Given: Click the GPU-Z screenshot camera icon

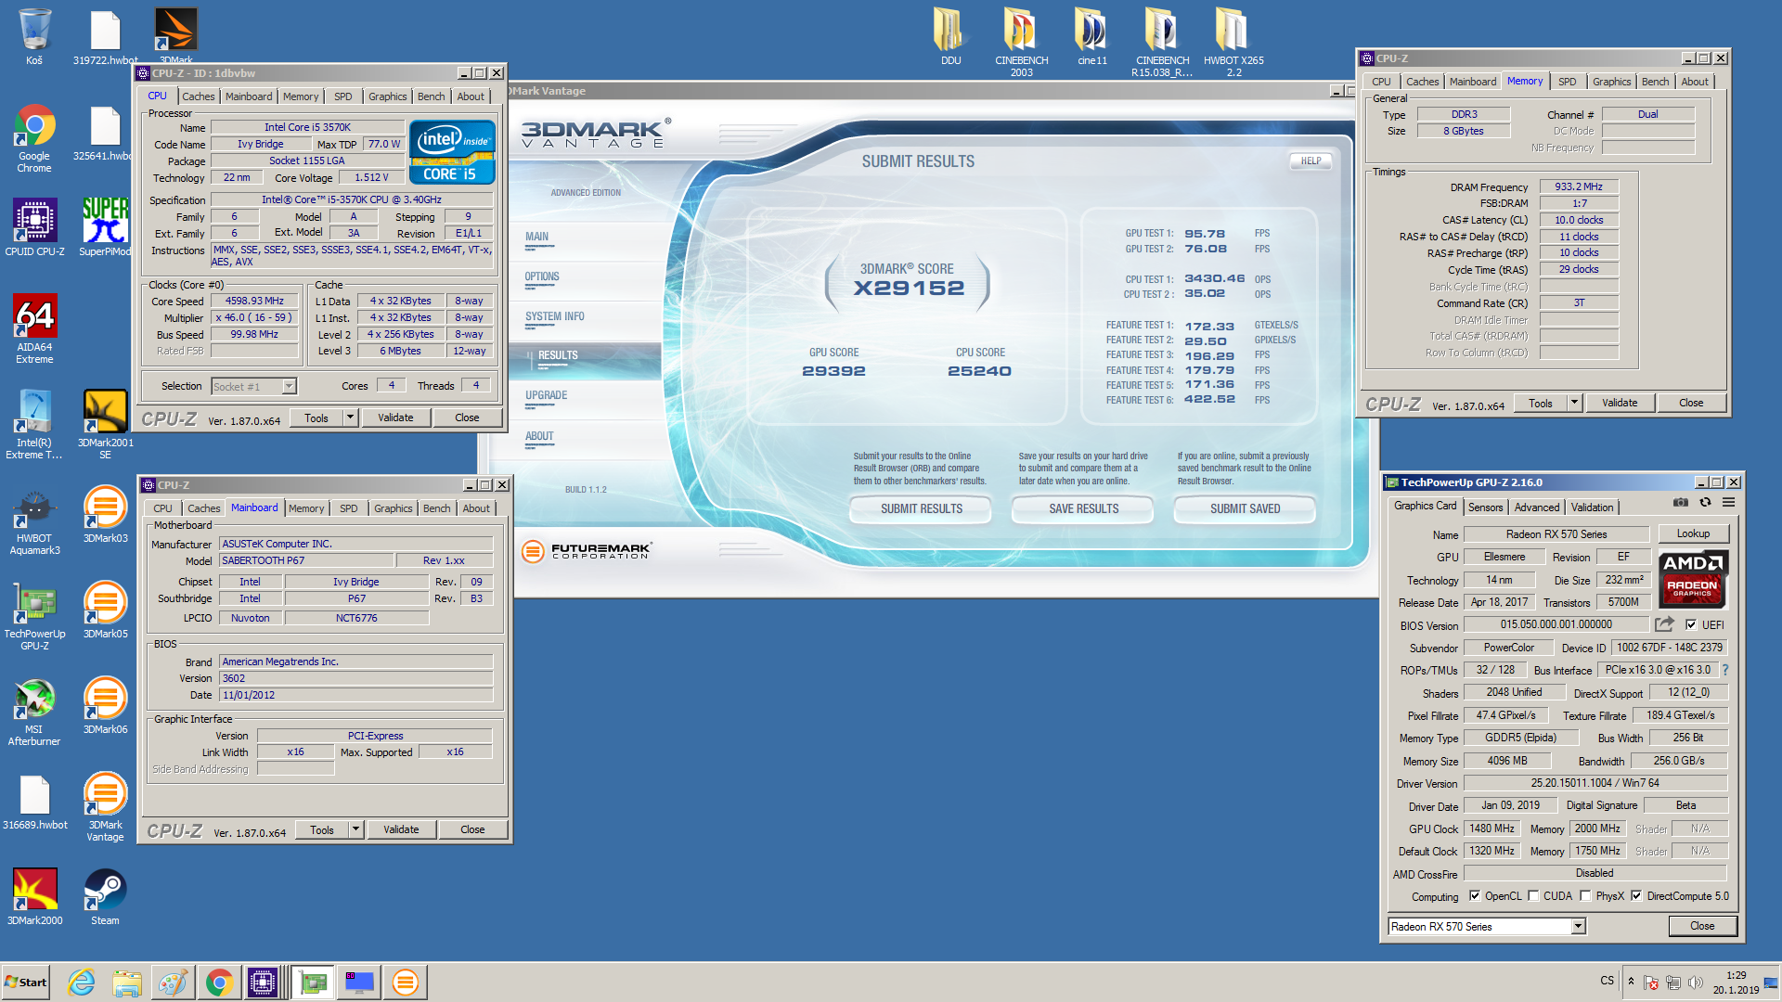Looking at the screenshot, I should (1681, 502).
